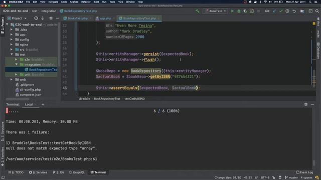Click the UTF-8 encoding status item

click(x=265, y=177)
